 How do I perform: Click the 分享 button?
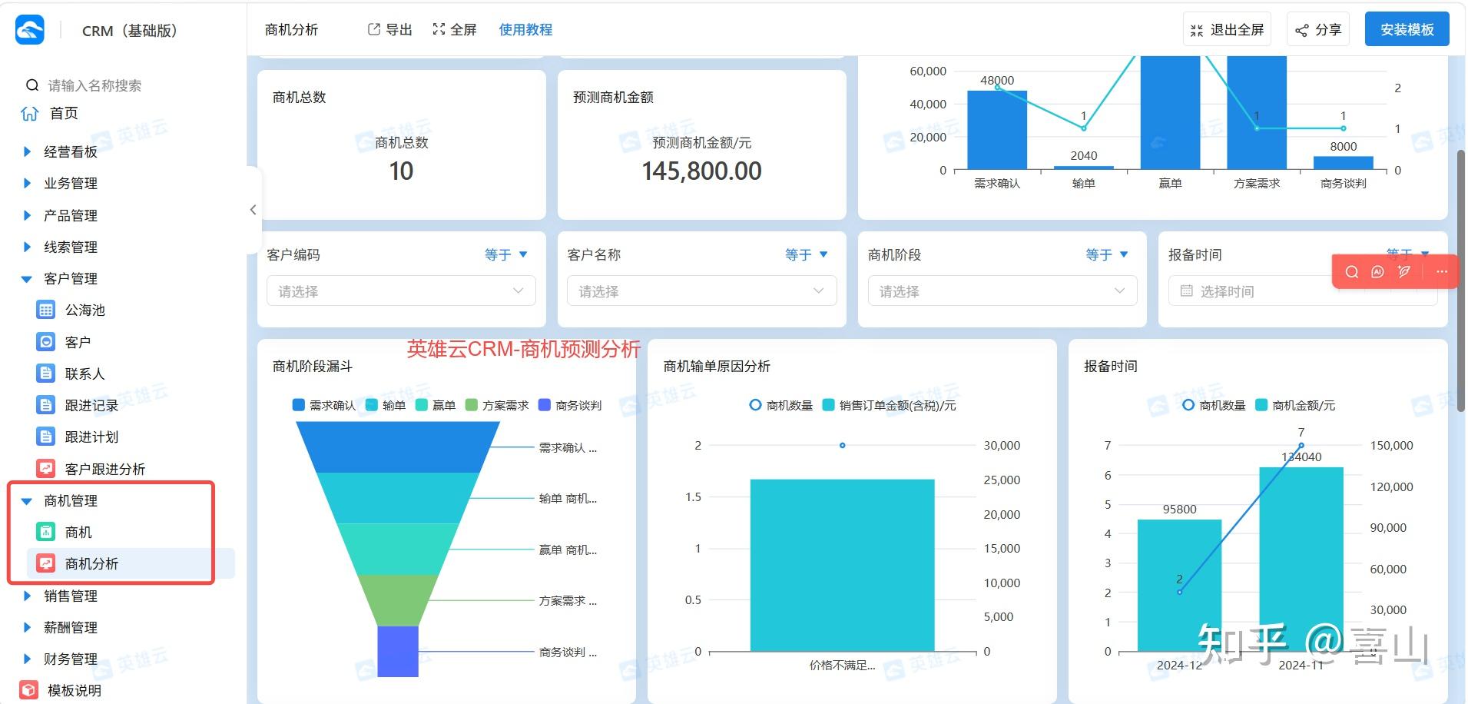[x=1318, y=30]
